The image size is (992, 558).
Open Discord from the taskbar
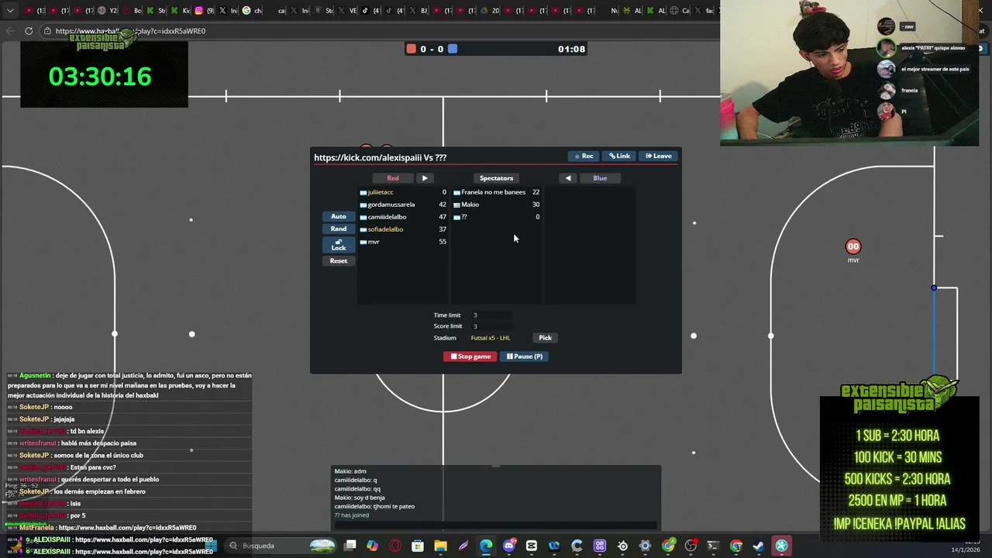pos(508,546)
